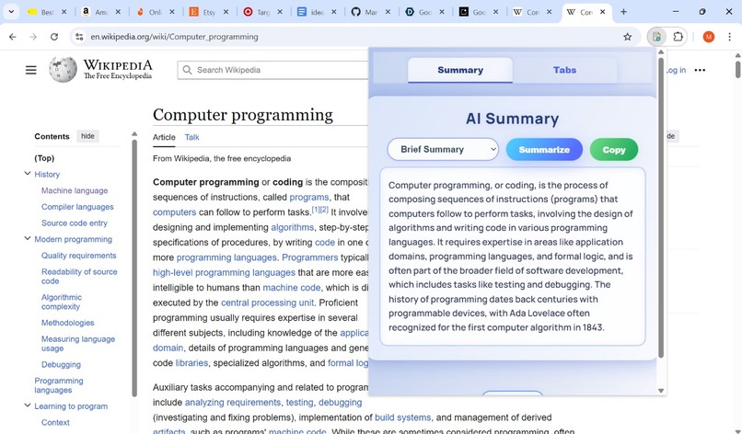Select the Tabs tab in extension popup
This screenshot has width=742, height=434.
tap(564, 70)
